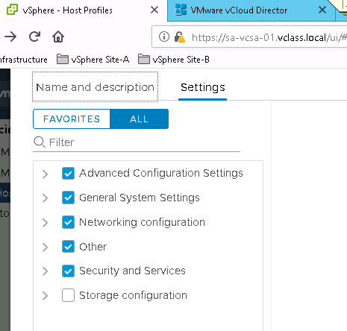Screen dimensions: 347x331
Task: Select Storage configuration label
Action: click(x=133, y=295)
